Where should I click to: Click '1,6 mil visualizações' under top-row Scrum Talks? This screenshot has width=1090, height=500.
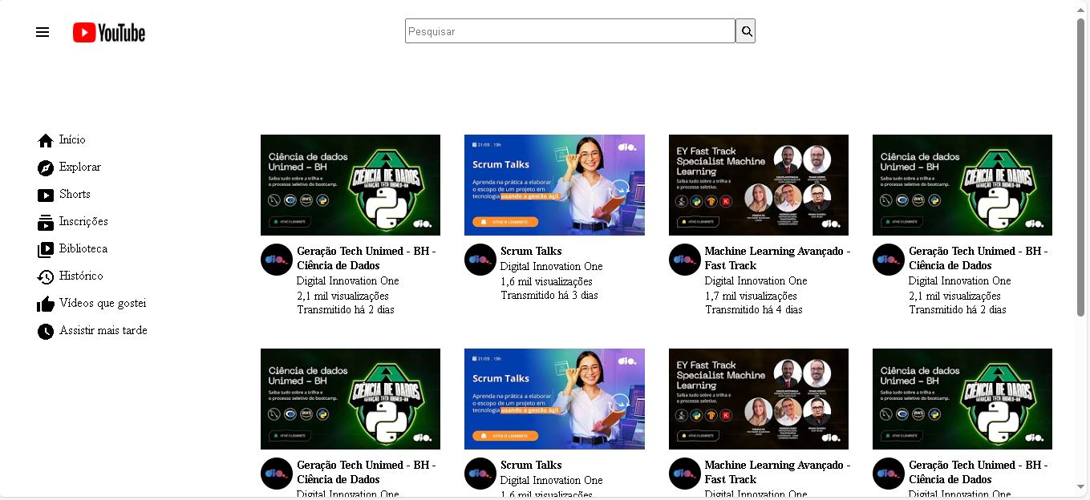546,281
